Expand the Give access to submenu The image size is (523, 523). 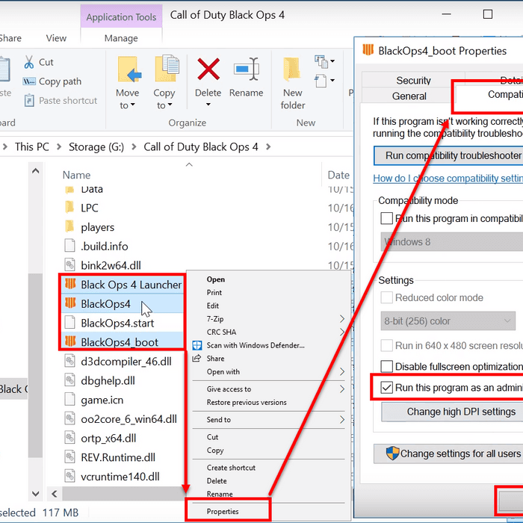pos(342,389)
